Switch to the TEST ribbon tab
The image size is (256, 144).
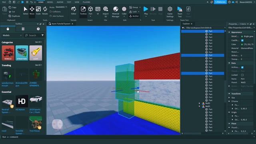click(69, 2)
